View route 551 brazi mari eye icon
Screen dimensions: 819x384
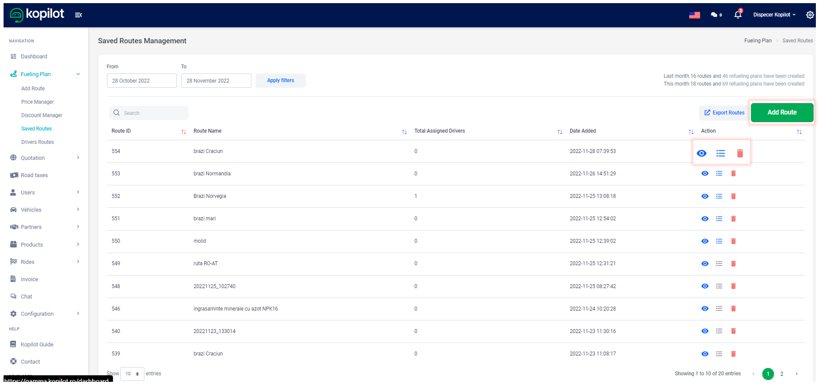pos(704,218)
